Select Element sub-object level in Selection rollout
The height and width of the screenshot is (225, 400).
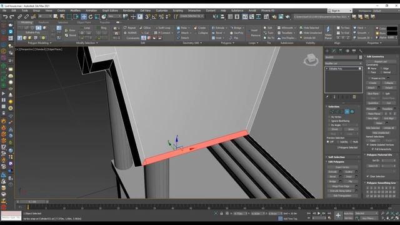coord(352,112)
